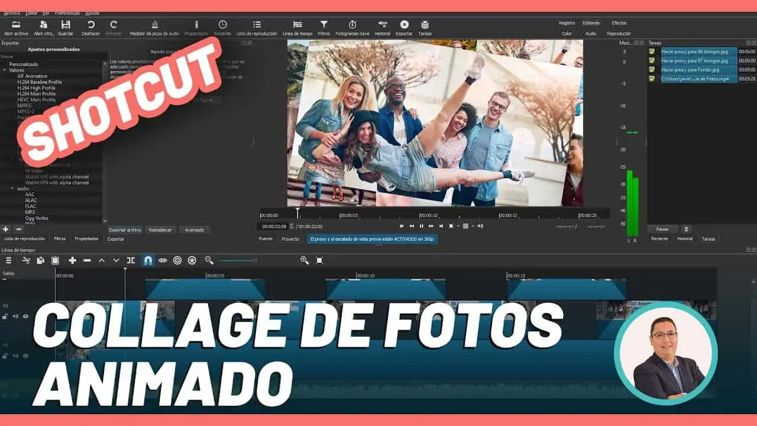Open the player grid dropdown arrow
This screenshot has height=426, width=757.
point(473,226)
